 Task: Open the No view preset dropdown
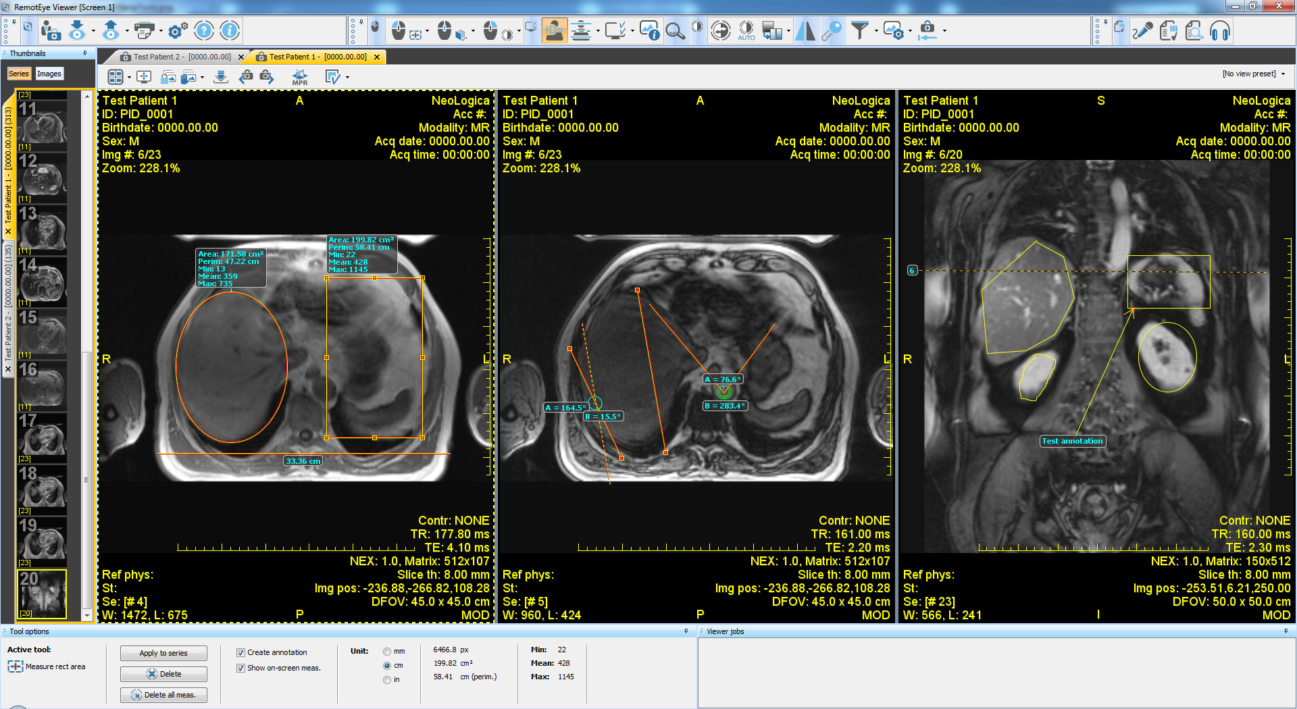pos(1254,74)
